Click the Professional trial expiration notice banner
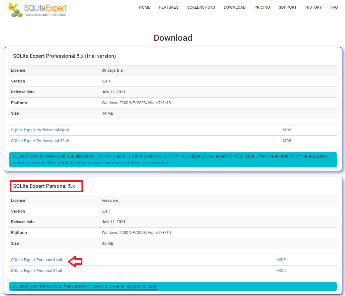Screen dimensions: 345x296 pyautogui.click(x=172, y=159)
